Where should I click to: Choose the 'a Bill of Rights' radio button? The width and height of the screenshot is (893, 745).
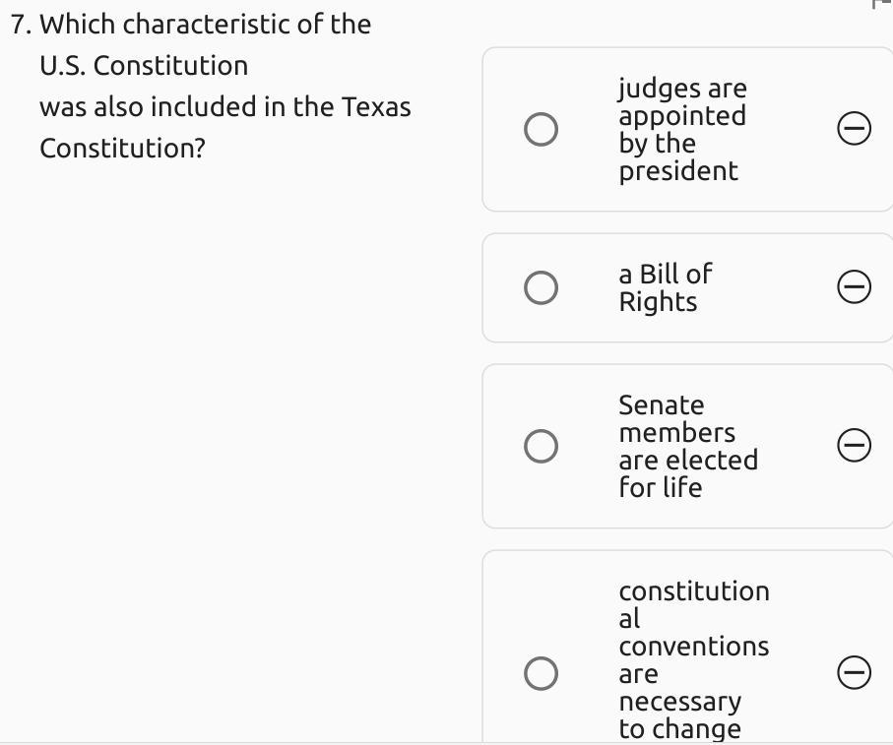[x=541, y=287]
